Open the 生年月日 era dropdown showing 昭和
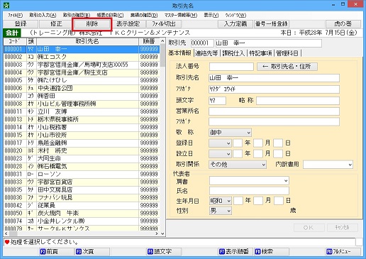 pyautogui.click(x=221, y=201)
